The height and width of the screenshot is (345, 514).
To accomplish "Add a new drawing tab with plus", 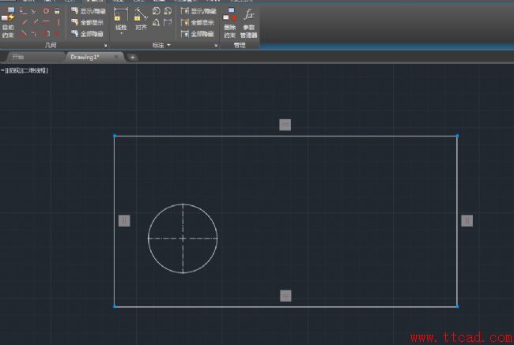I will (132, 58).
